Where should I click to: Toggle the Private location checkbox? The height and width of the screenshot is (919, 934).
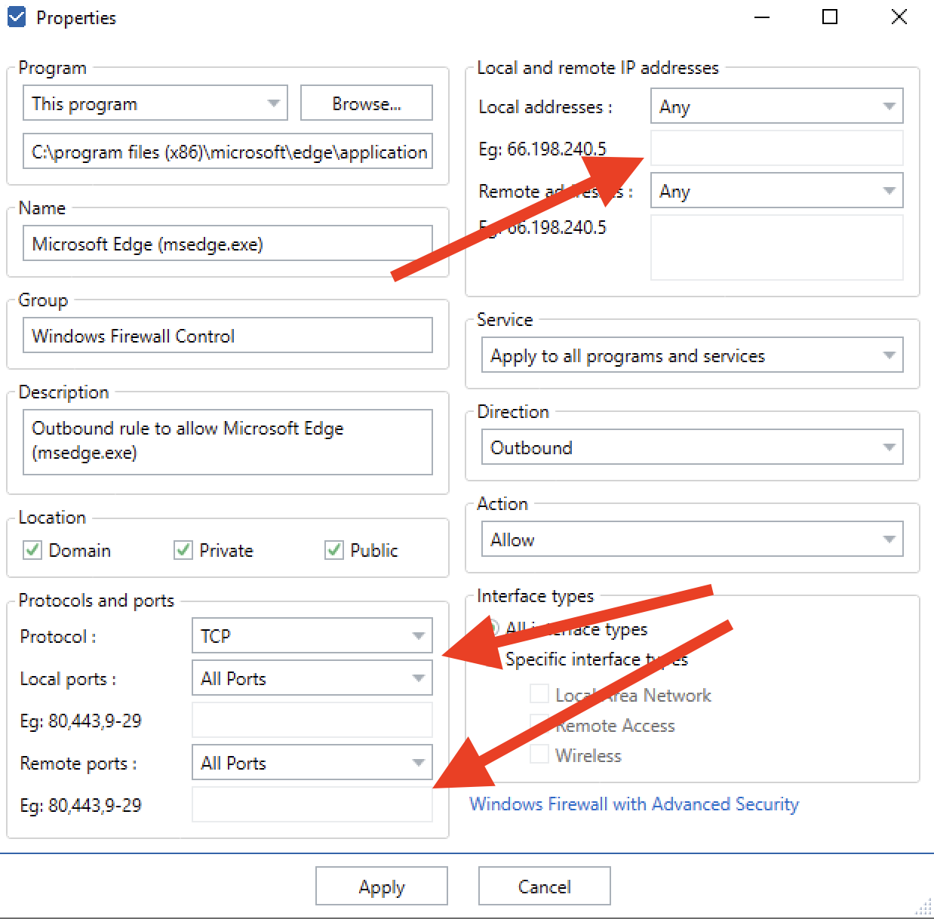coord(183,550)
